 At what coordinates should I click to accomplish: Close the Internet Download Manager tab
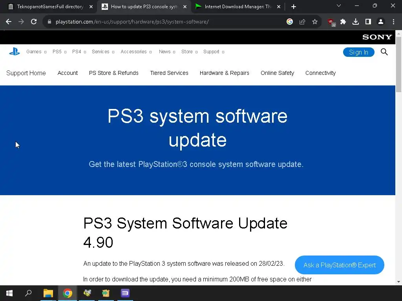point(279,7)
